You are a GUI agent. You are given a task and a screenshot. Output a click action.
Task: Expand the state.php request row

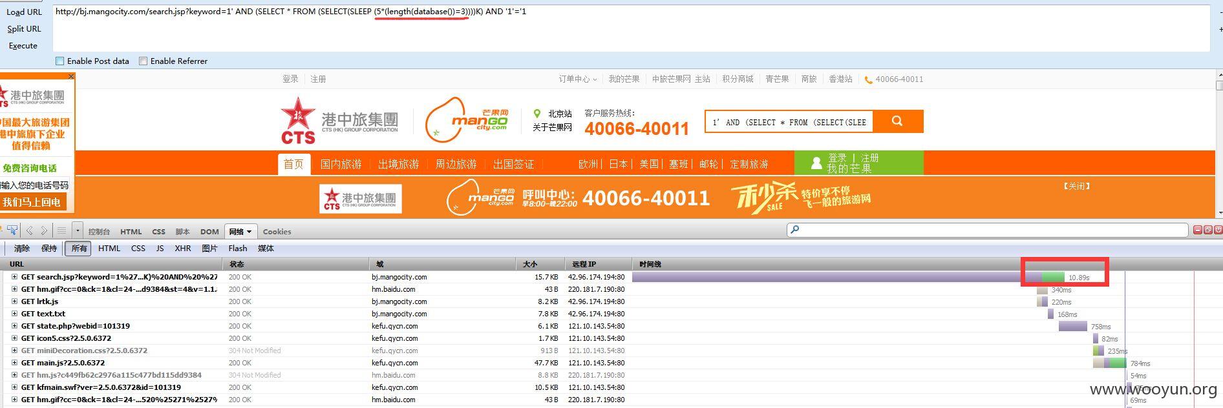point(14,326)
